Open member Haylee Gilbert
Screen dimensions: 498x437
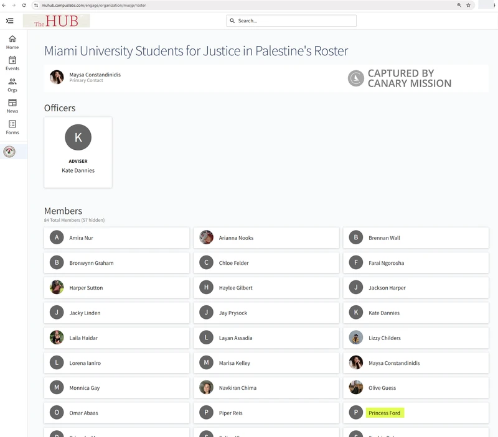point(266,288)
